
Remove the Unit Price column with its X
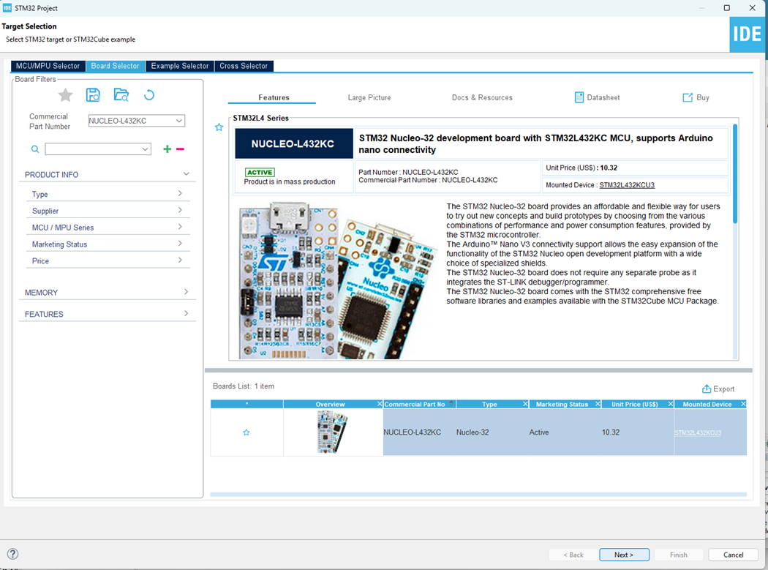(671, 404)
